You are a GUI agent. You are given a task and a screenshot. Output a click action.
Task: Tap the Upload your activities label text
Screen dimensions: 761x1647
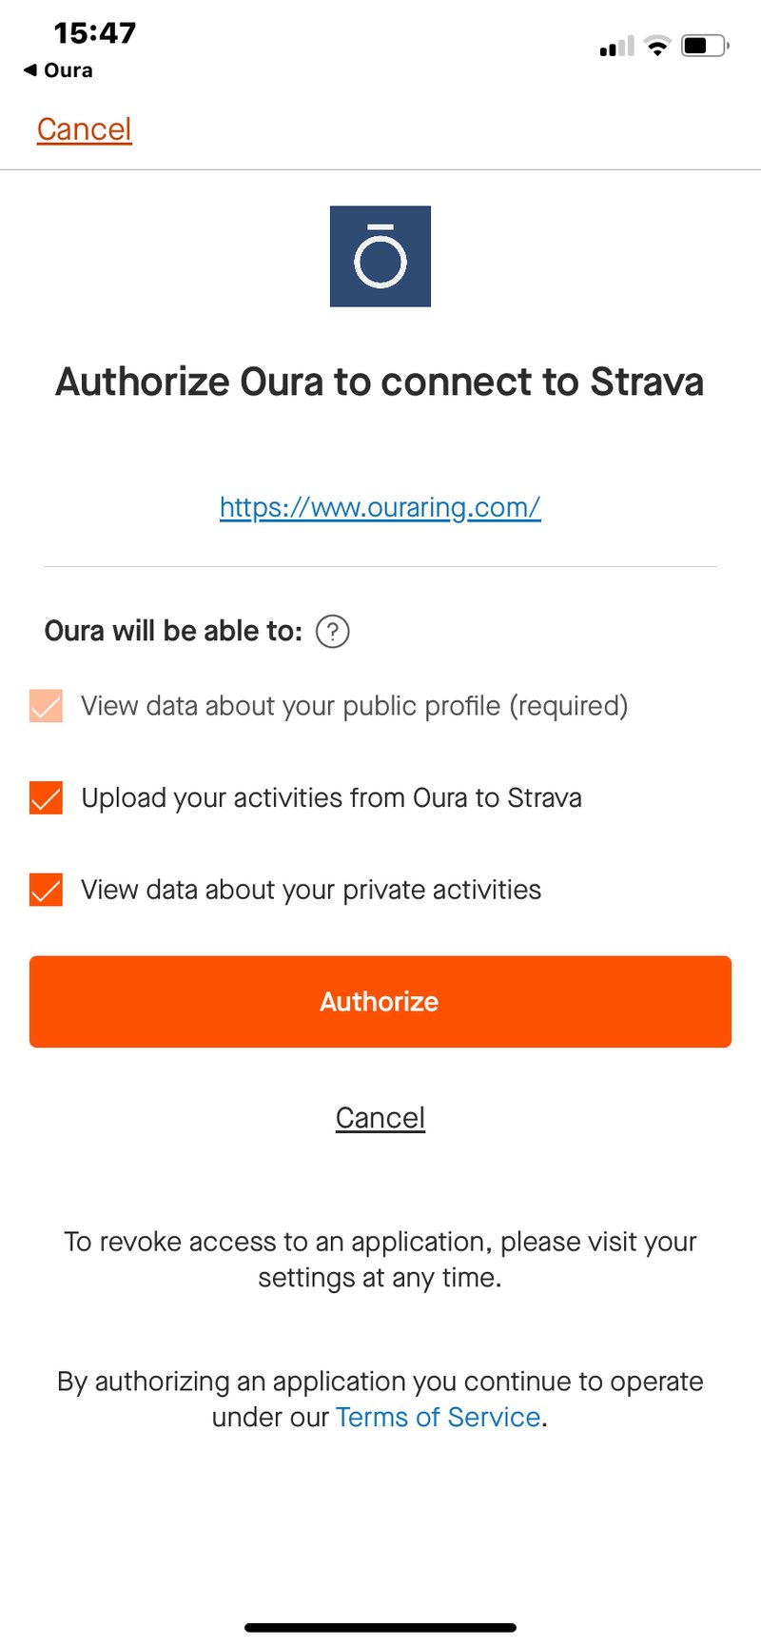coord(331,797)
